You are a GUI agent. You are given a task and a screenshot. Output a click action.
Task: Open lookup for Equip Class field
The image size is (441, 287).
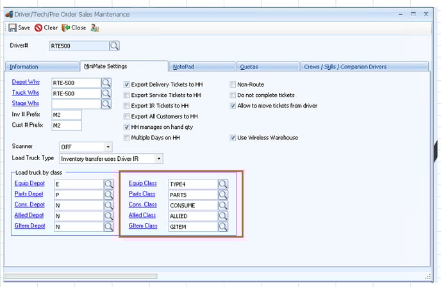tap(223, 184)
